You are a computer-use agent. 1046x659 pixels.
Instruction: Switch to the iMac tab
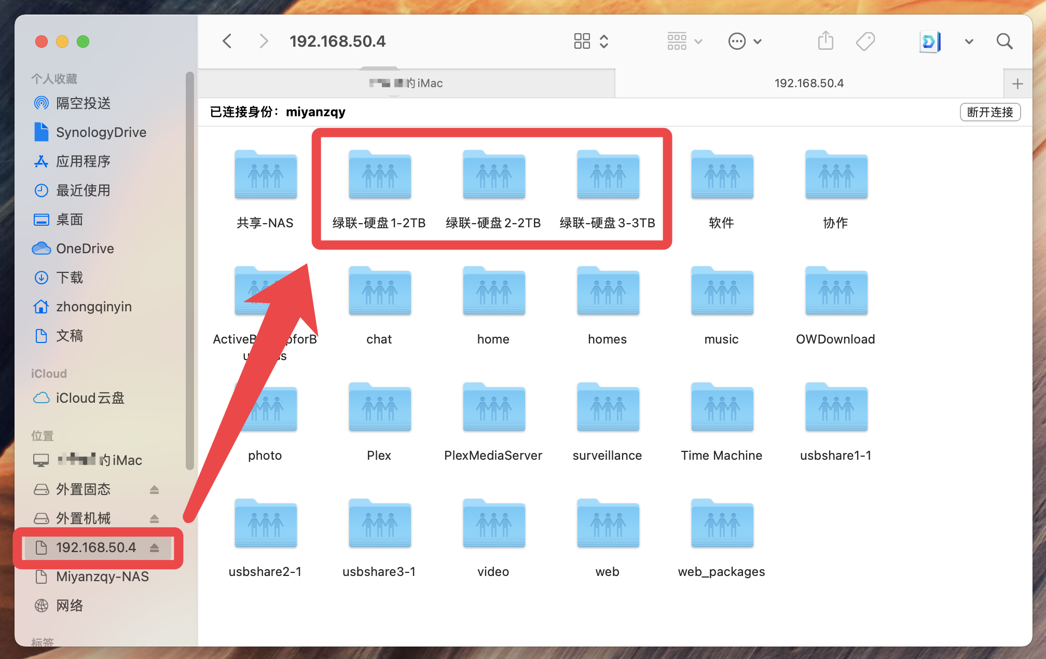(x=406, y=83)
